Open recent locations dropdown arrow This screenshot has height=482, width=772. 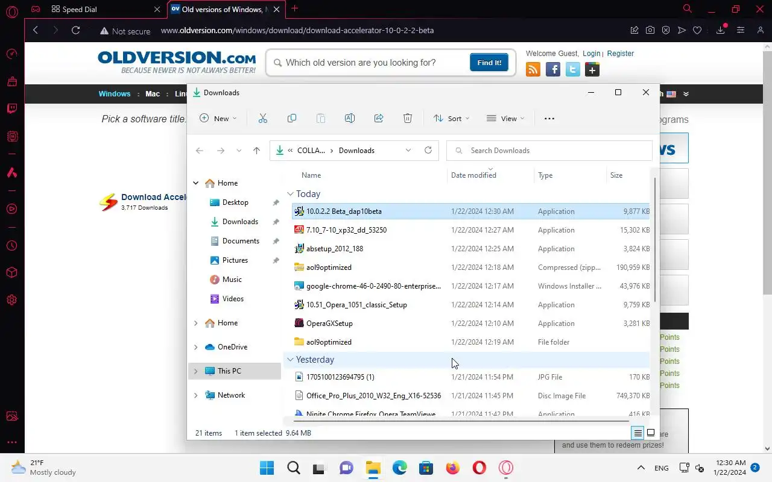click(239, 151)
